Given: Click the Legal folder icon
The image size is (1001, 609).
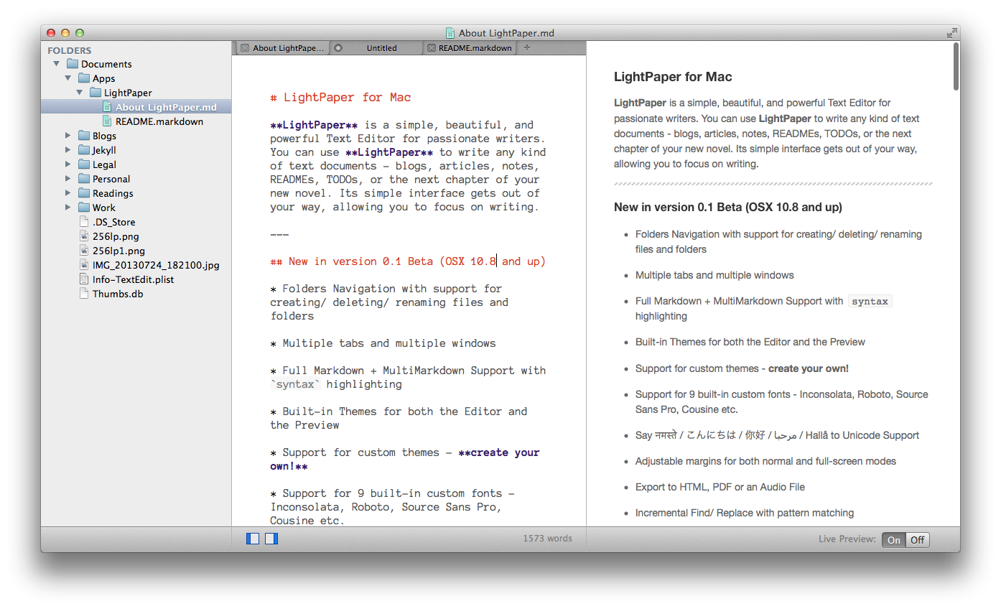Looking at the screenshot, I should coord(84,164).
